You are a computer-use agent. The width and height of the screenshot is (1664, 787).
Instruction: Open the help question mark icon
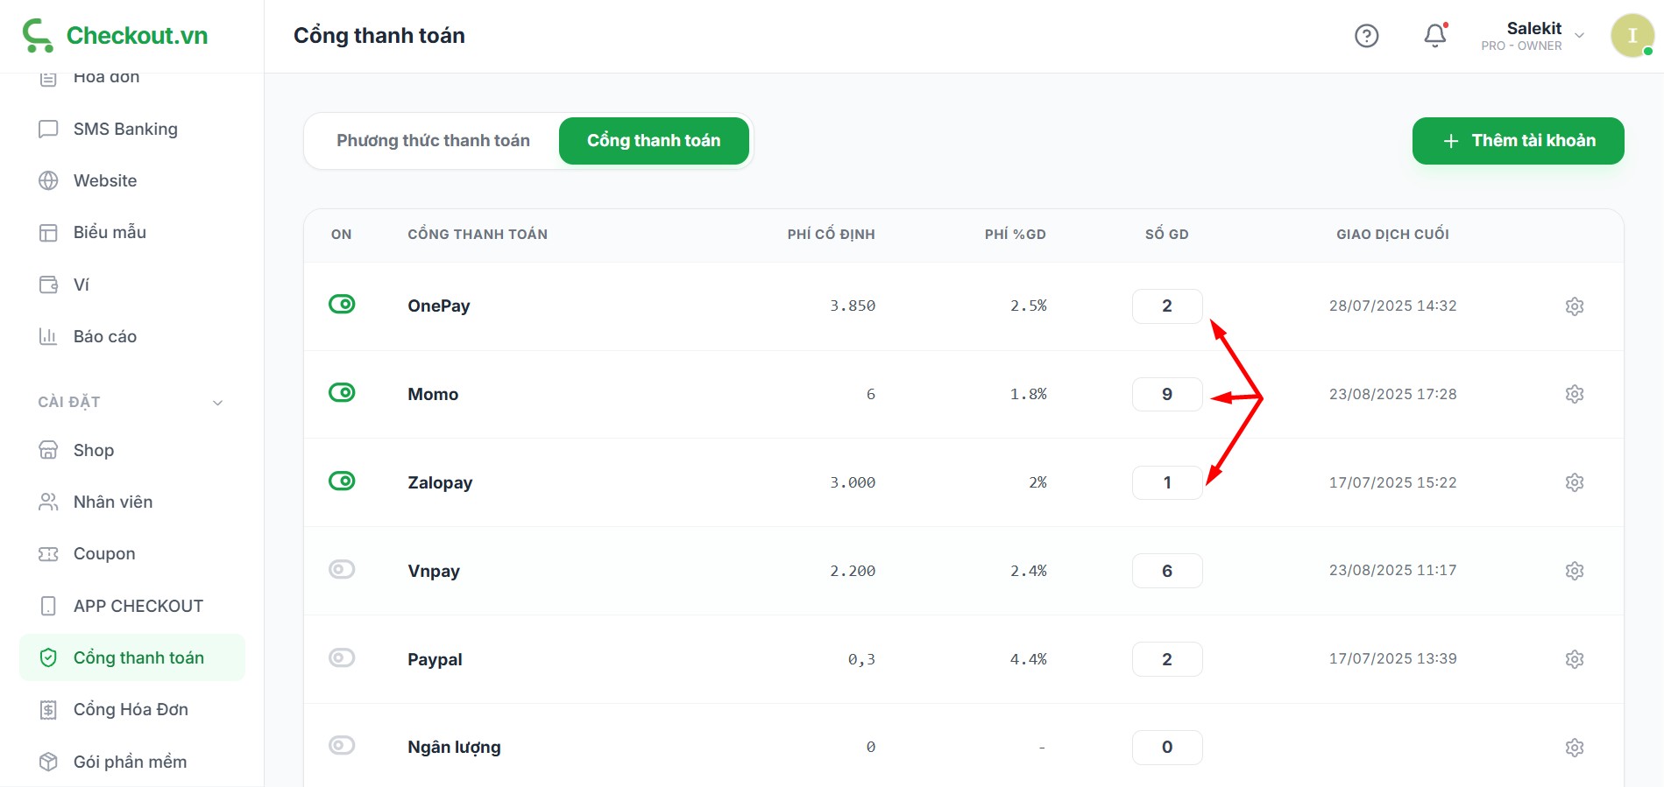coord(1366,36)
